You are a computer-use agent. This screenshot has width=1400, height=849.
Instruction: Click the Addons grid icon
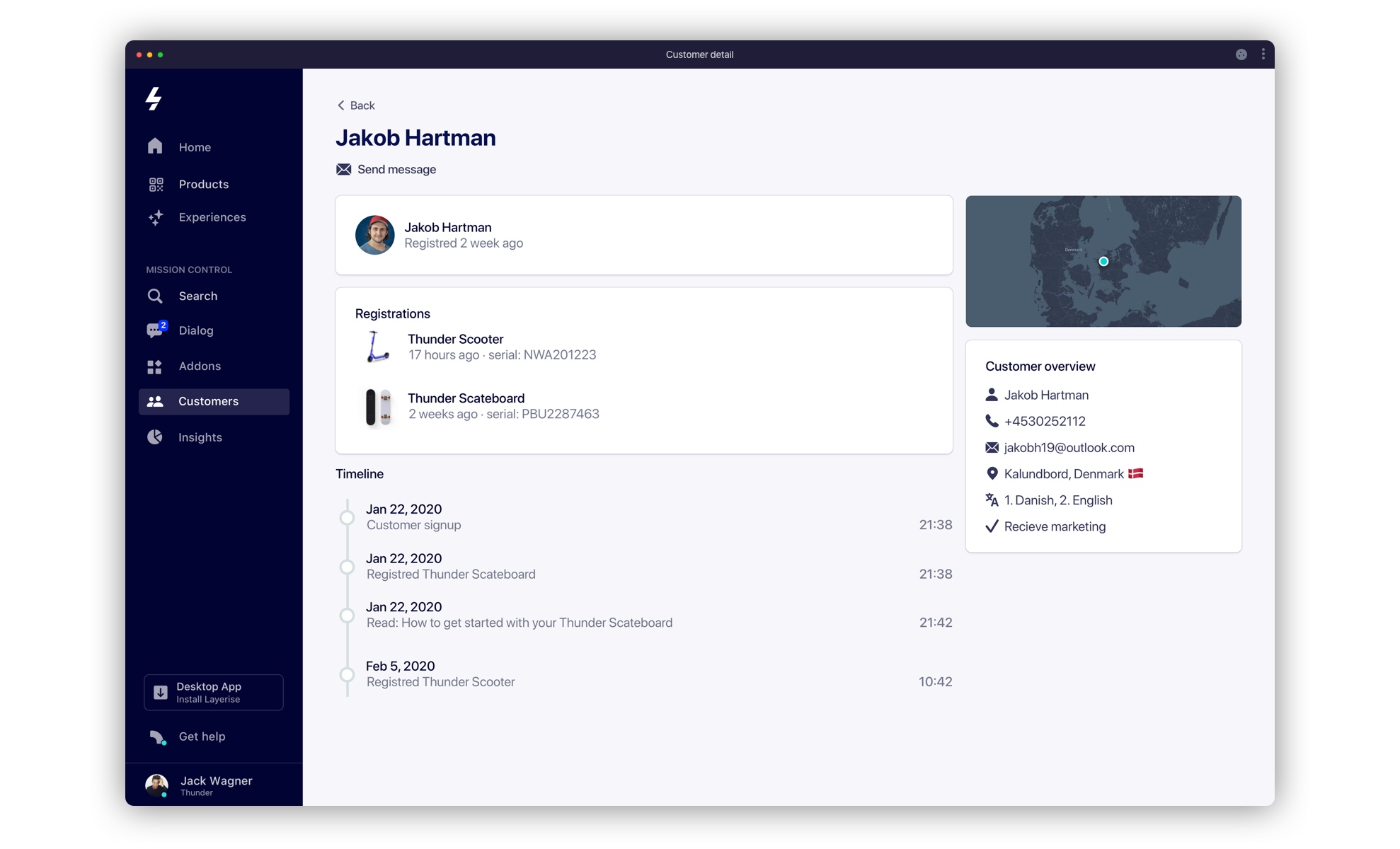pos(155,366)
